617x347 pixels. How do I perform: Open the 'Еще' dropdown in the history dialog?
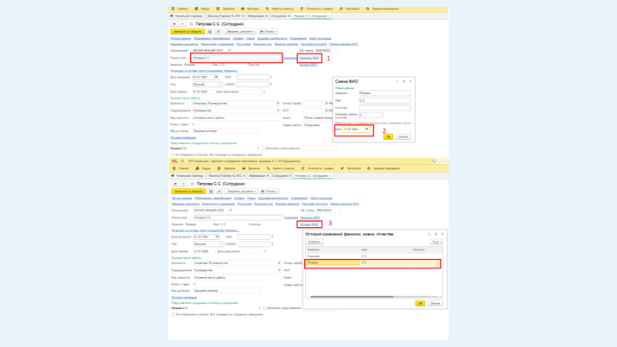[436, 242]
